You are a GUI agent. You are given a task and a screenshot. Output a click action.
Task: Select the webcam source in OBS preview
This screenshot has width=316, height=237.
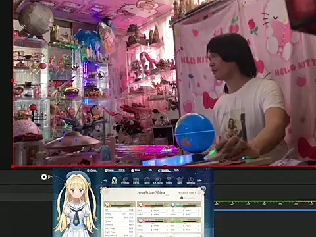point(165,84)
